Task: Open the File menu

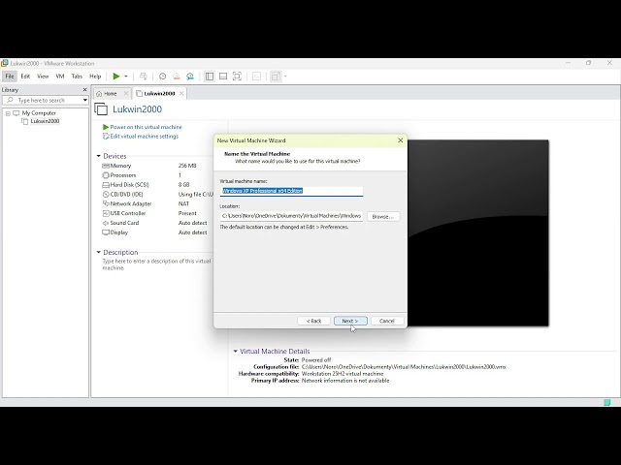Action: pyautogui.click(x=10, y=77)
